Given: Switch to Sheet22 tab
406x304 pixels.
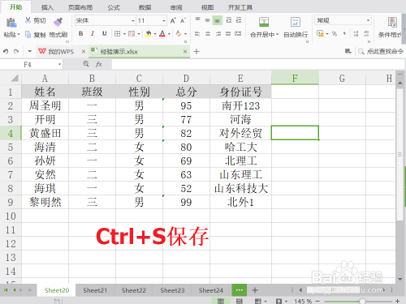Looking at the screenshot, I should (x=134, y=290).
